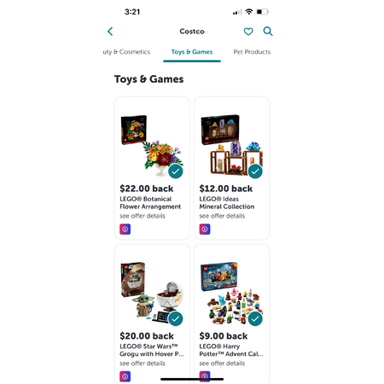Tap the purple badge under Mineral Collection offer
This screenshot has width=384, height=384.
(205, 229)
